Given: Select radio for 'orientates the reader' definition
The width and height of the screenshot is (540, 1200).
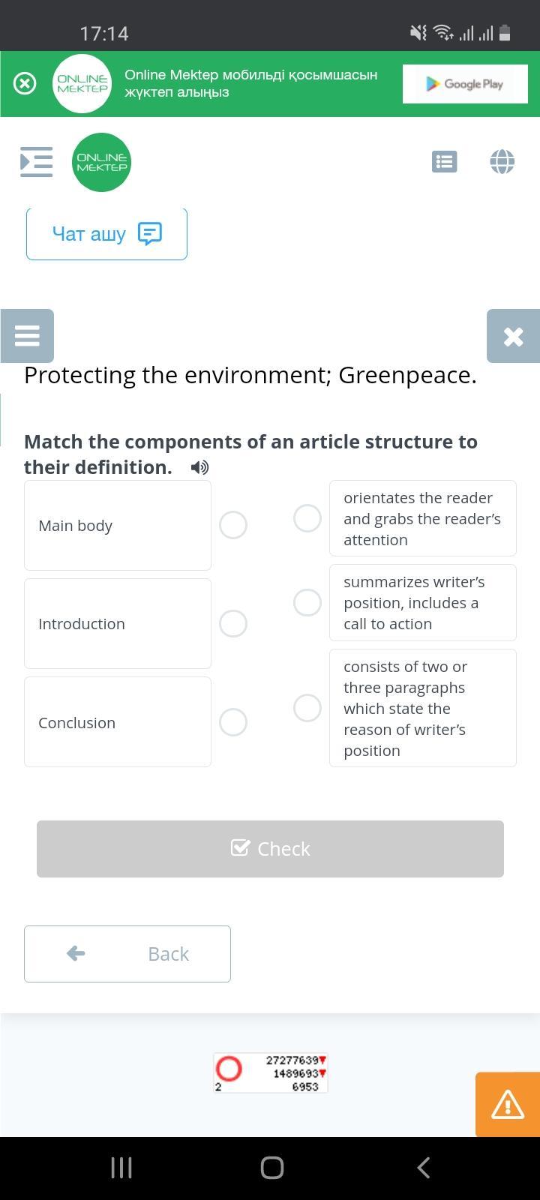Looking at the screenshot, I should pos(307,518).
